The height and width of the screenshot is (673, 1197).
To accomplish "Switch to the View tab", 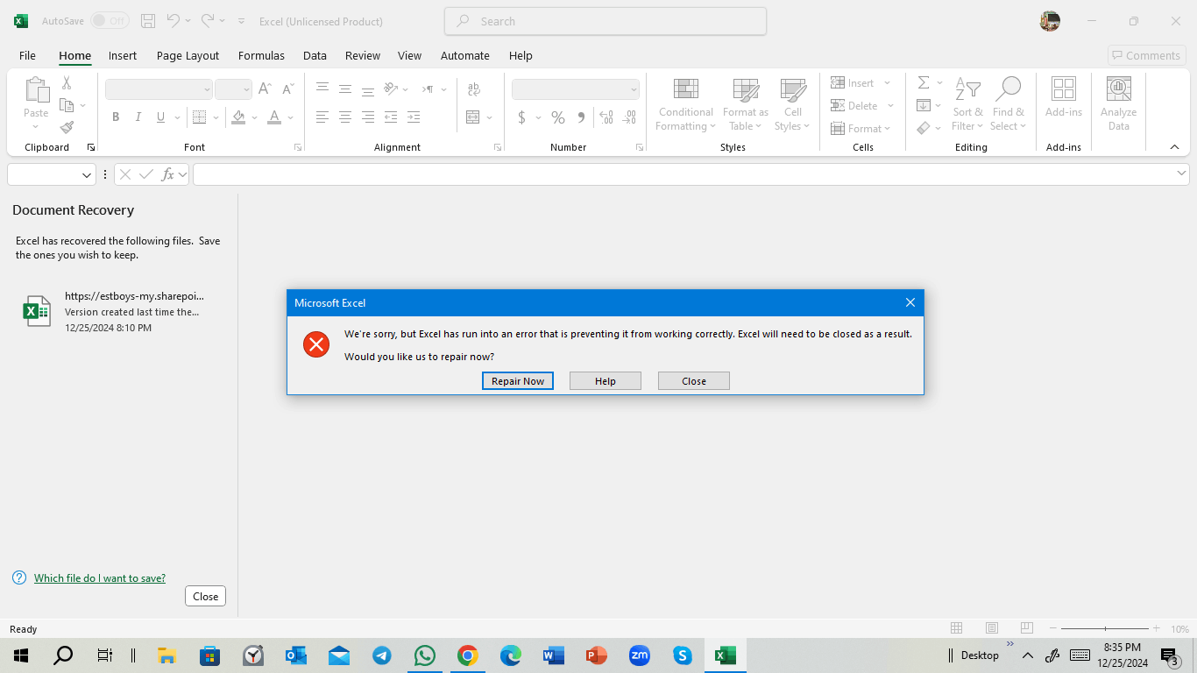I will tap(409, 55).
